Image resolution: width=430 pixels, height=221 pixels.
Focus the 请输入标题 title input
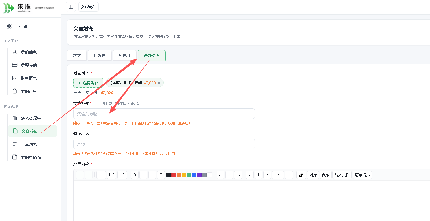click(x=164, y=114)
